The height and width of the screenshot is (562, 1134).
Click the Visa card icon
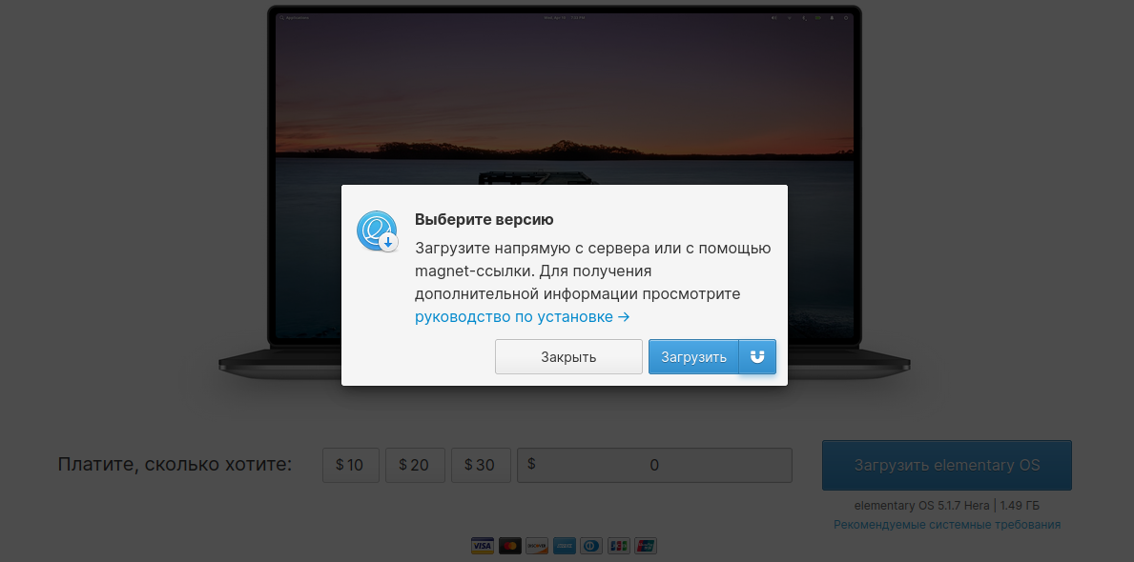pos(483,546)
